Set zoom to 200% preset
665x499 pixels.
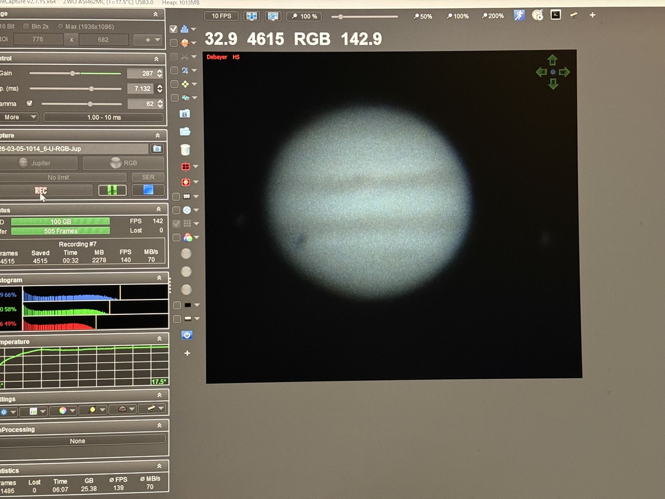coord(492,16)
